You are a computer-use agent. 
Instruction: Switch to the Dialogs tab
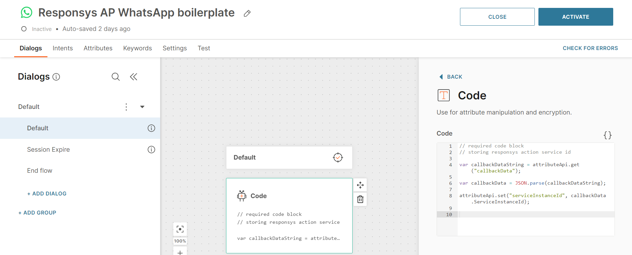coord(31,48)
